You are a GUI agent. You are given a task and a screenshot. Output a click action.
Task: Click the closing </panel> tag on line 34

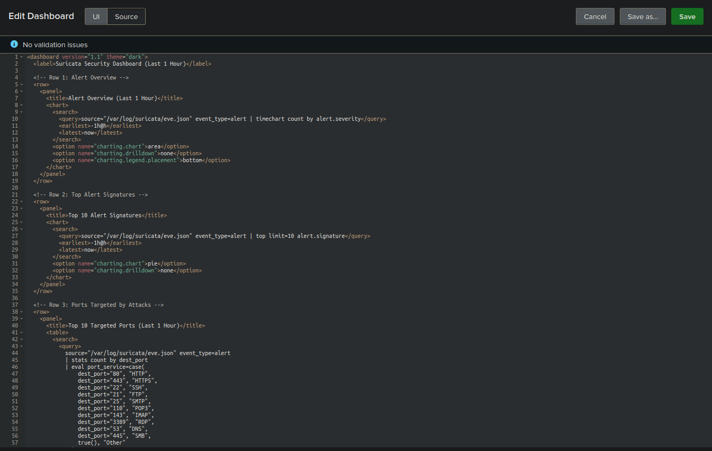pos(52,284)
